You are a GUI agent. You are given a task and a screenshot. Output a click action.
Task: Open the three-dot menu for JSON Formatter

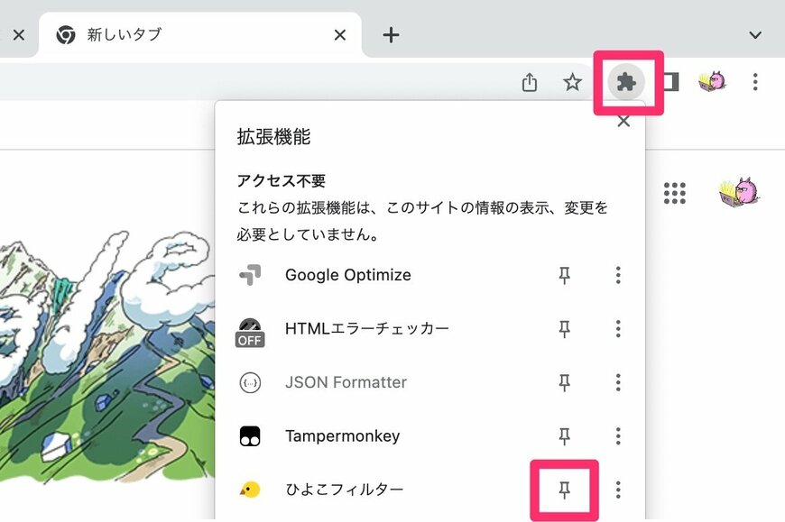(x=618, y=382)
